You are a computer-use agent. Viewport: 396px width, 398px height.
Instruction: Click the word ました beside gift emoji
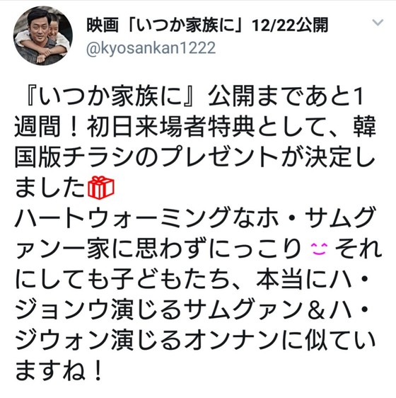[50, 187]
